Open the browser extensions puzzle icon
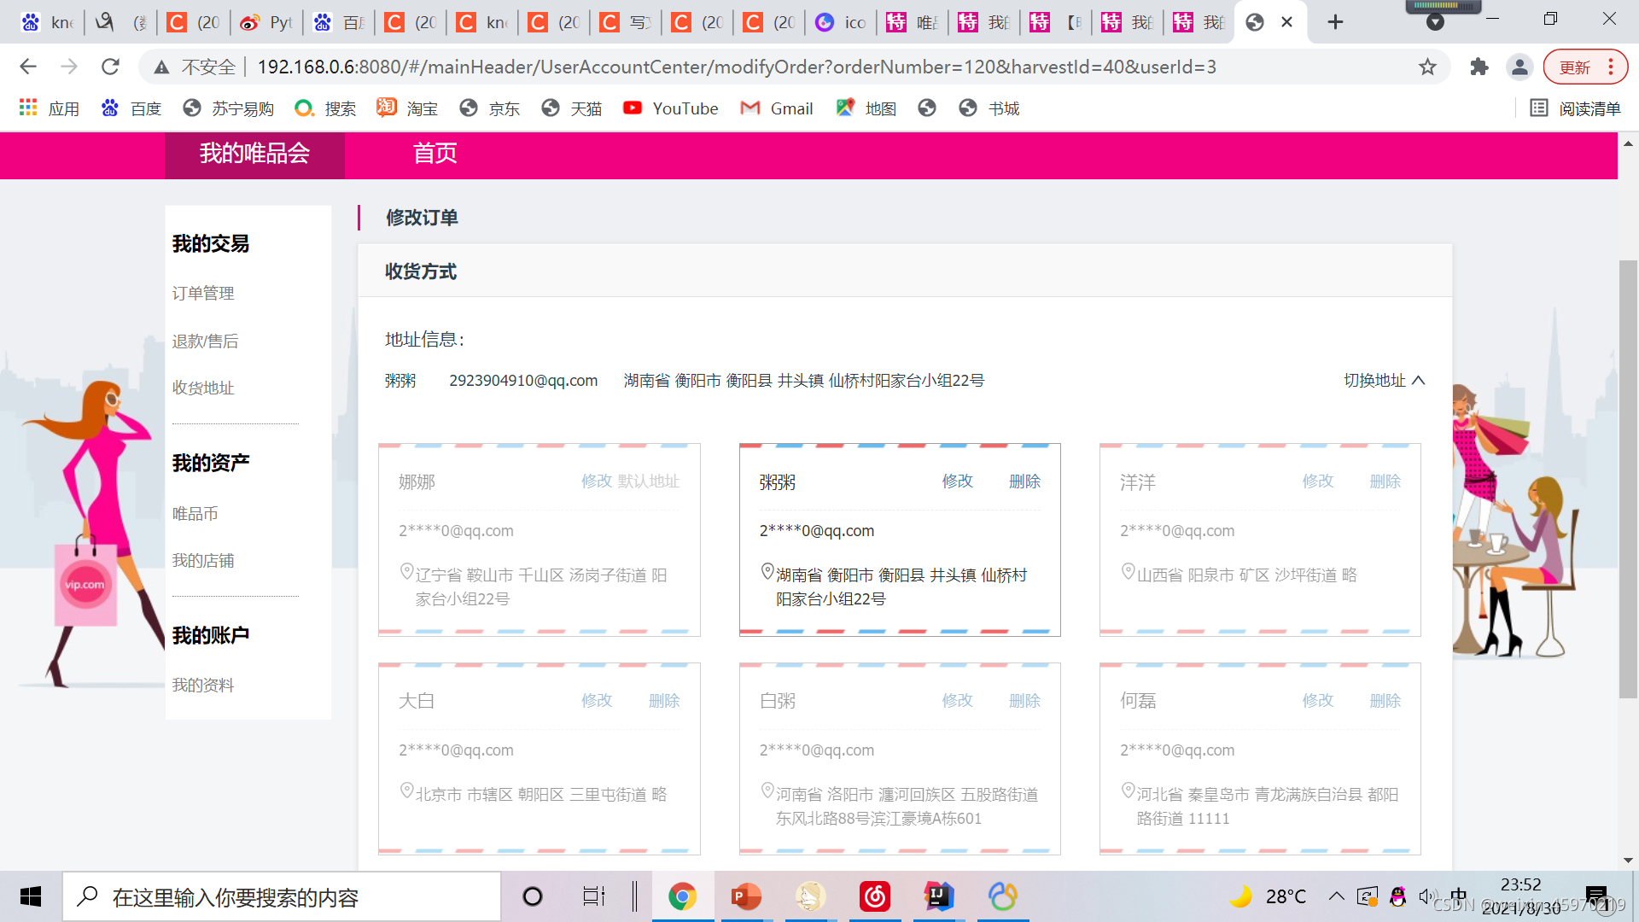1639x922 pixels. tap(1479, 67)
